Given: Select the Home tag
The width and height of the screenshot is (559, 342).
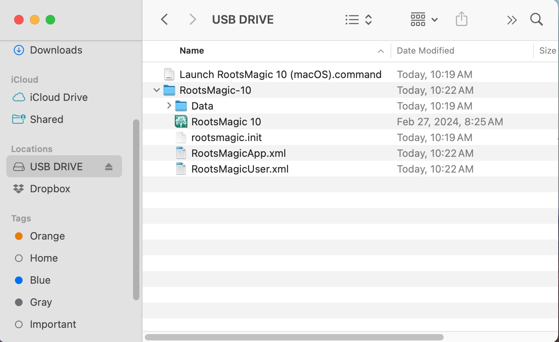Looking at the screenshot, I should 44,258.
